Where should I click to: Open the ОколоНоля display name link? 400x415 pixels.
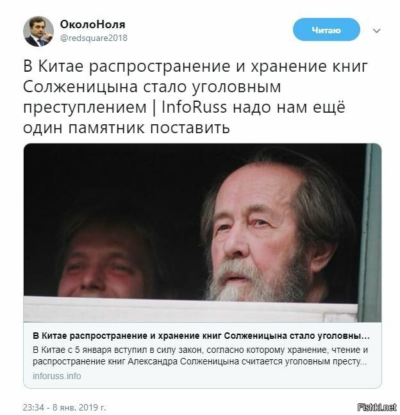coord(92,24)
